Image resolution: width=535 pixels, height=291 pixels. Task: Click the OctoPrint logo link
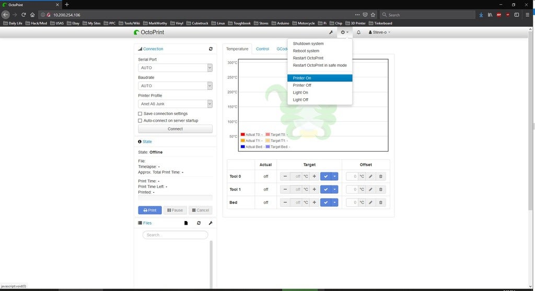pos(149,32)
